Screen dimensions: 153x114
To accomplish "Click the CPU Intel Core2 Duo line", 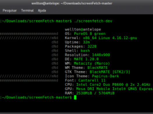I will [108, 84].
